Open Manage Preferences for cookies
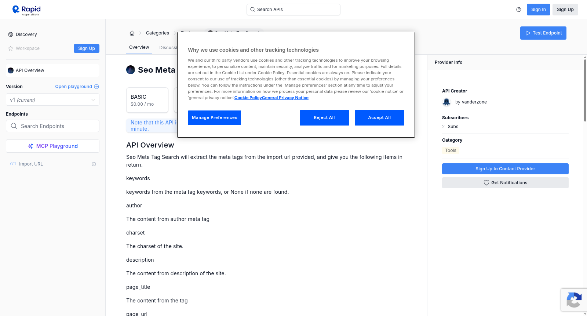Image resolution: width=587 pixels, height=316 pixels. [x=215, y=118]
